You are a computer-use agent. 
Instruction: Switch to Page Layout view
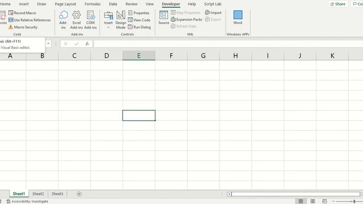click(313, 201)
